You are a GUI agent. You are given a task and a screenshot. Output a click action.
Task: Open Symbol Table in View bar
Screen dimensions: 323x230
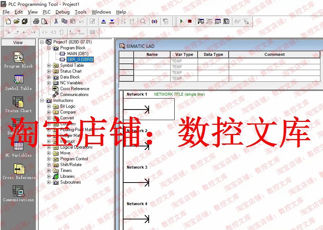click(x=19, y=83)
